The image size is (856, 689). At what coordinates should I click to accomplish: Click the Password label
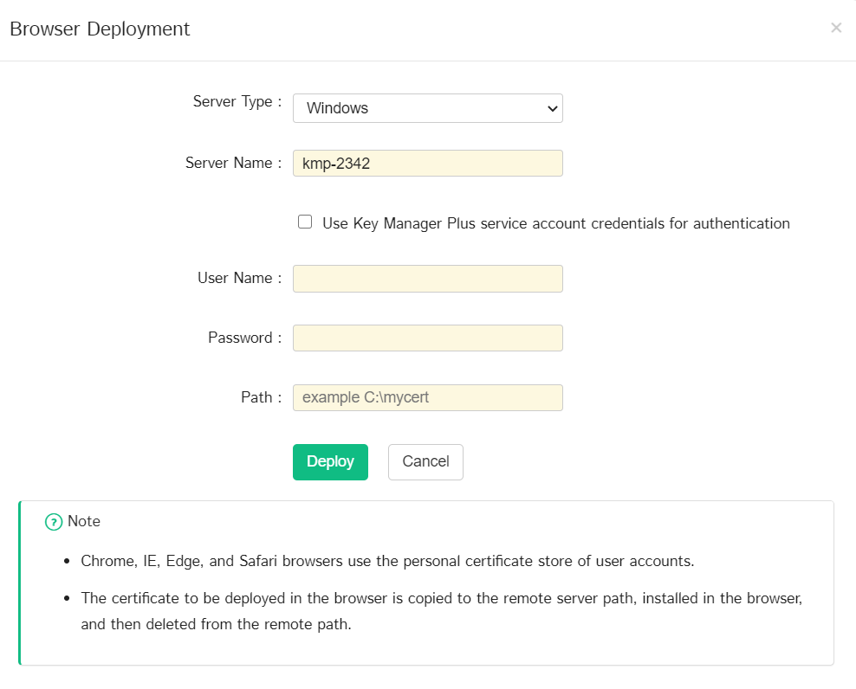pyautogui.click(x=244, y=338)
